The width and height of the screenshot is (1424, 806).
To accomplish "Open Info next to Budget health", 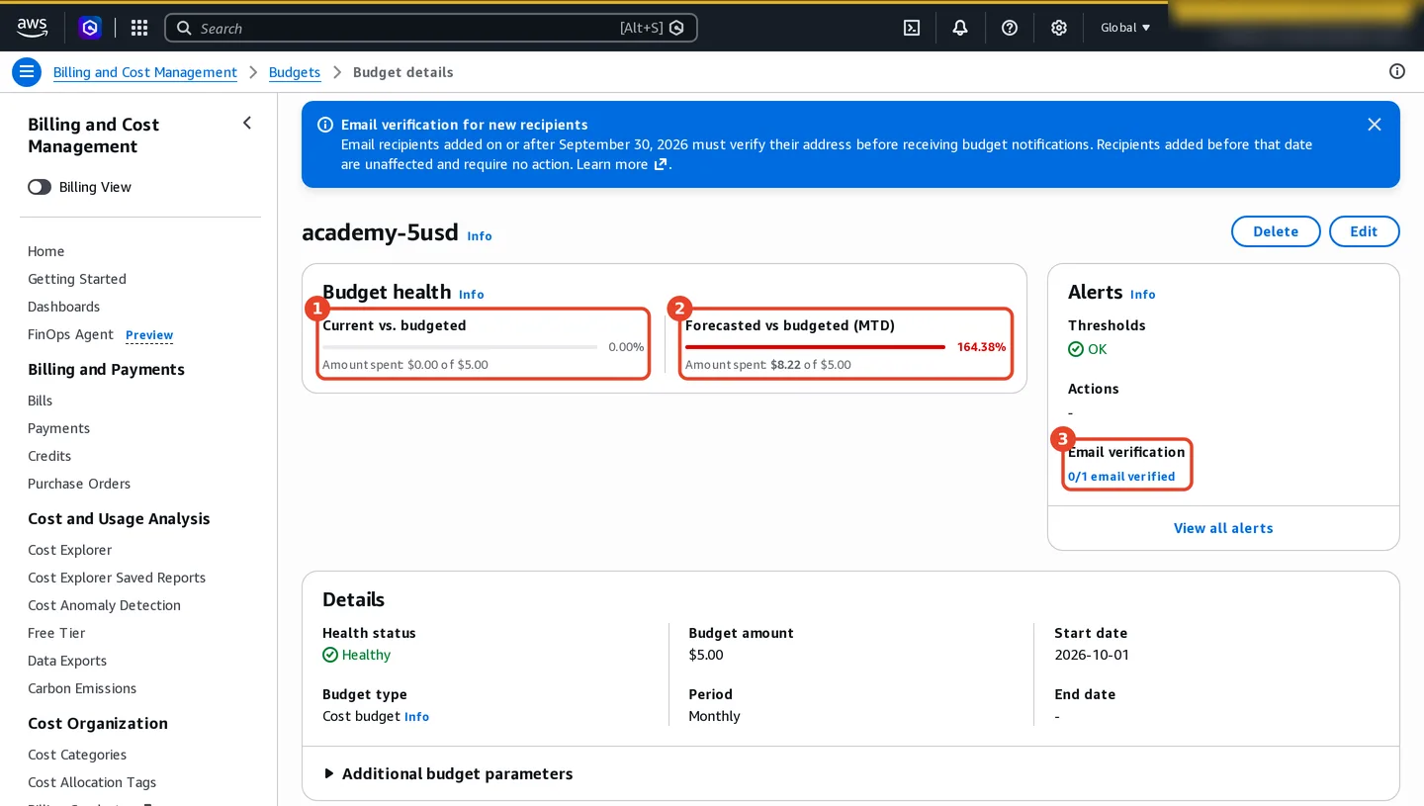I will [472, 295].
